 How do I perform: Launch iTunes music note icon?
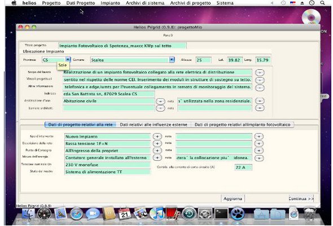coord(157,214)
